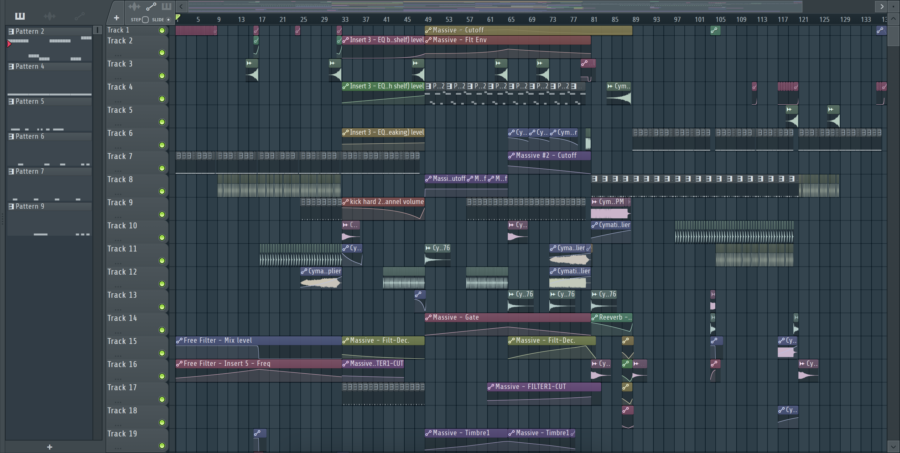
Task: Open the Free Filter - Mix level clip menu icon
Action: coord(179,341)
